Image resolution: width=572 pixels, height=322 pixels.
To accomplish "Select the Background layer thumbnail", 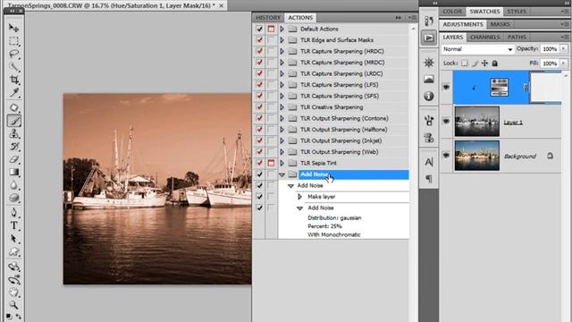I will [476, 156].
